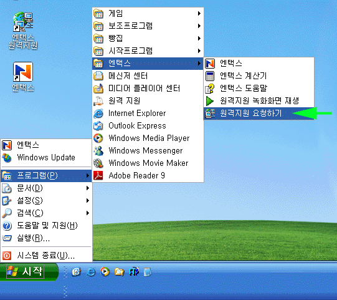Click the Windows Movie Maker icon
This screenshot has width=337, height=300.
[x=98, y=163]
